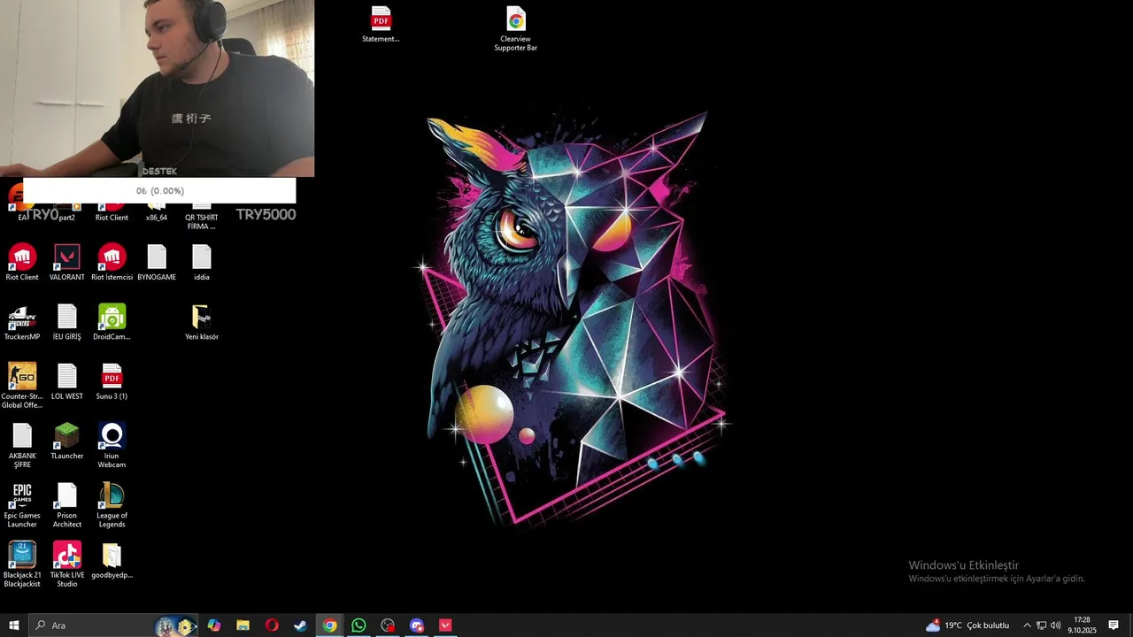Select the Statement PDF on desktop

click(381, 24)
